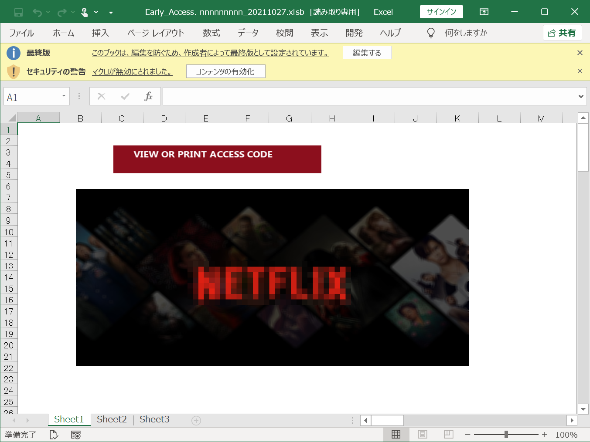The height and width of the screenshot is (442, 590).
Task: Switch to the 挿入 ribbon tab
Action: pyautogui.click(x=100, y=33)
